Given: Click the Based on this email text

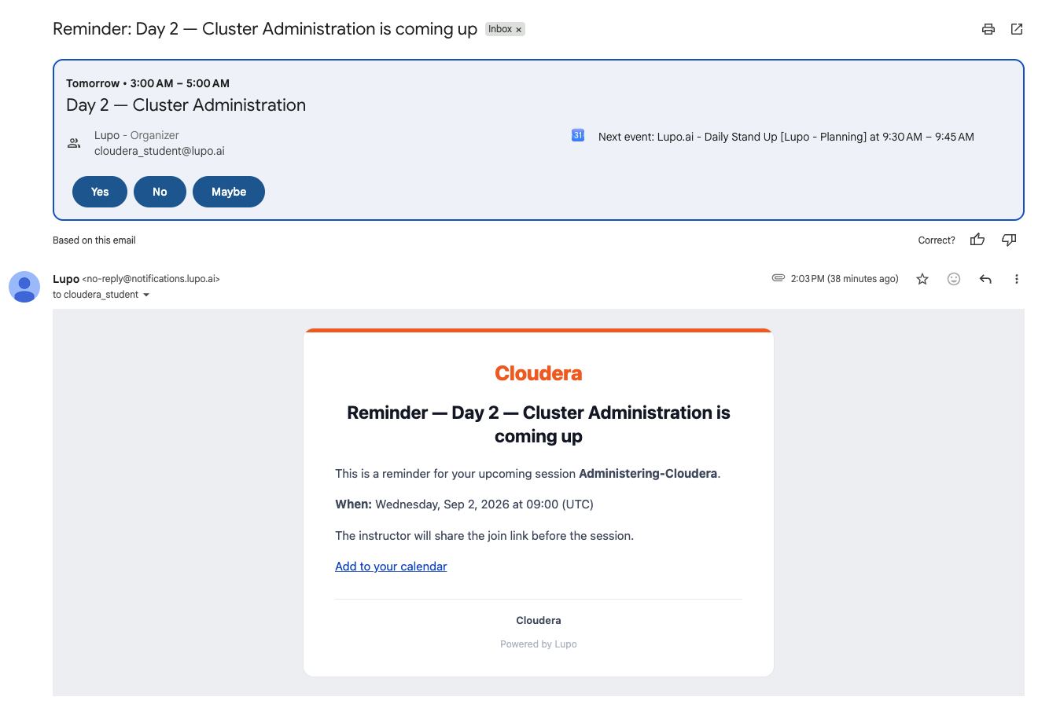Looking at the screenshot, I should pos(94,240).
